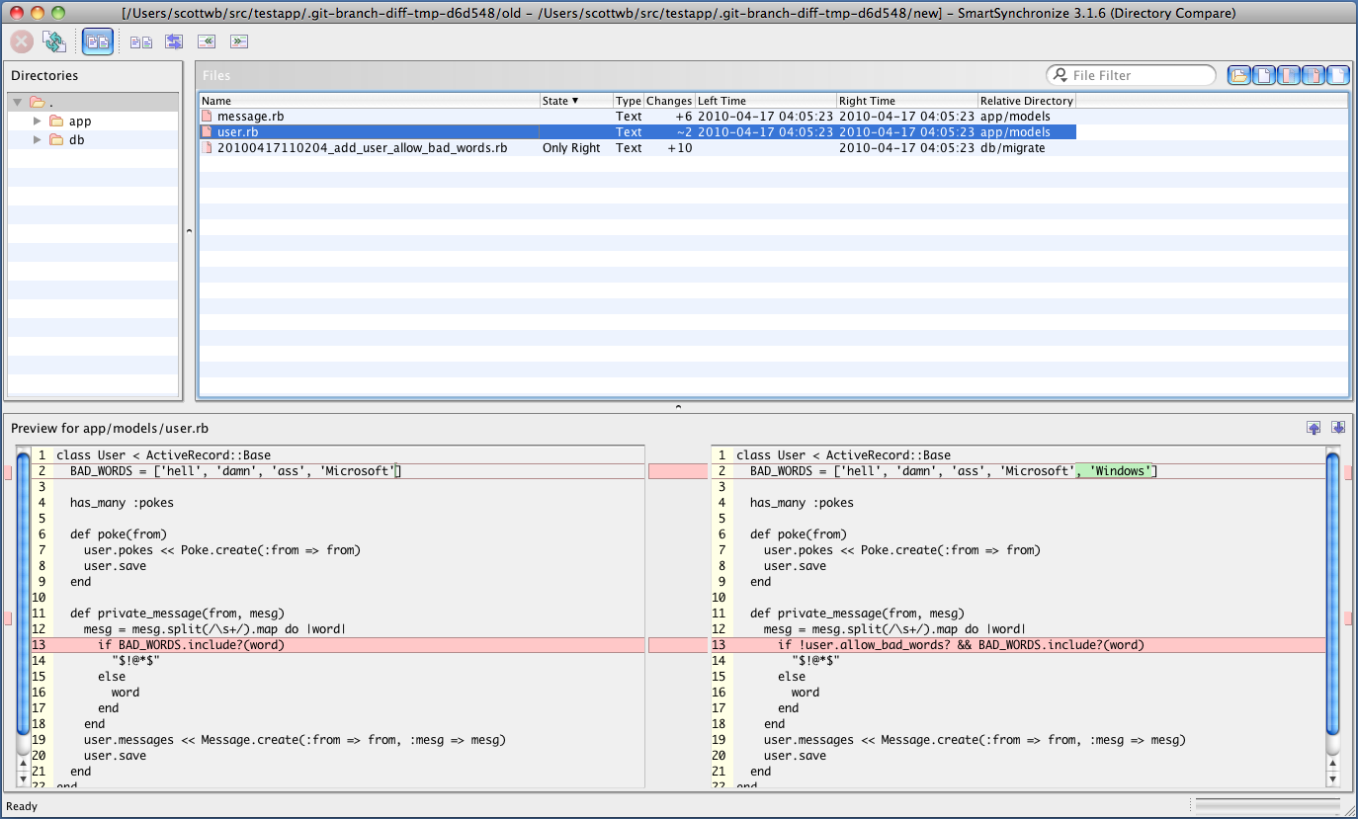Sort by the Left Time column header
This screenshot has height=819, width=1358.
[766, 101]
